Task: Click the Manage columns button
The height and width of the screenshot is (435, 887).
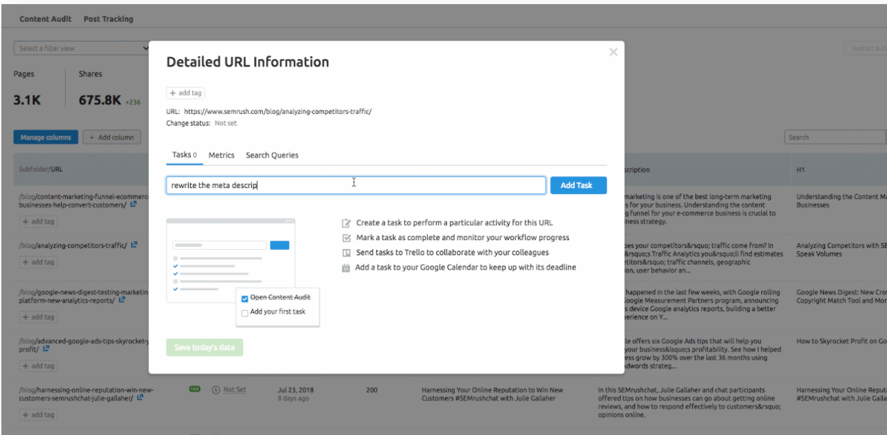Action: coord(46,137)
